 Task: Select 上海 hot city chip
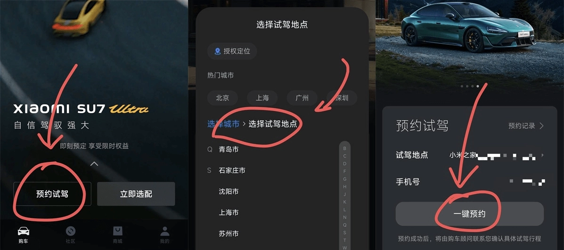pyautogui.click(x=262, y=98)
